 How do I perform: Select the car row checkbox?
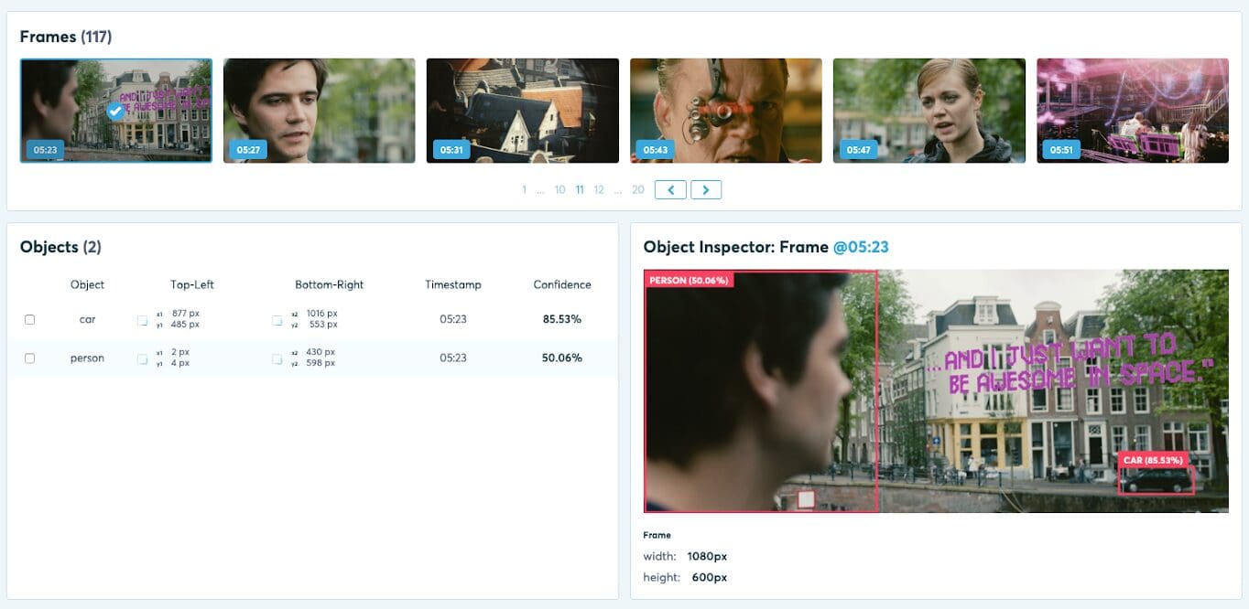[29, 320]
